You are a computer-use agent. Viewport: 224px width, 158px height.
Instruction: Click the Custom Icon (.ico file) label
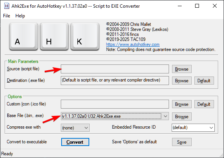click(x=26, y=104)
